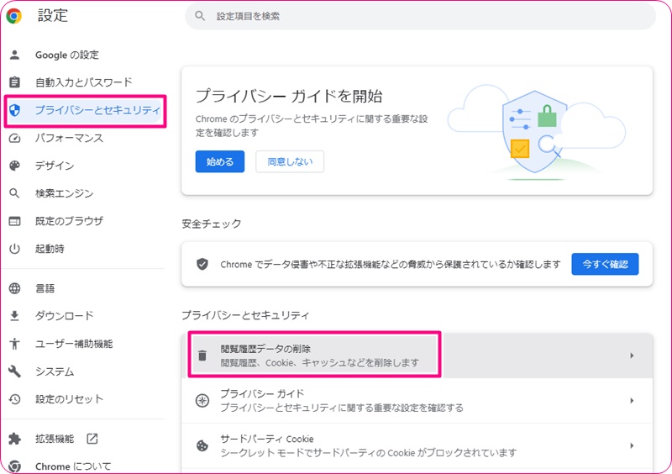
Task: Expand the 閲覧履歴データの削除 row arrow
Action: tap(631, 355)
